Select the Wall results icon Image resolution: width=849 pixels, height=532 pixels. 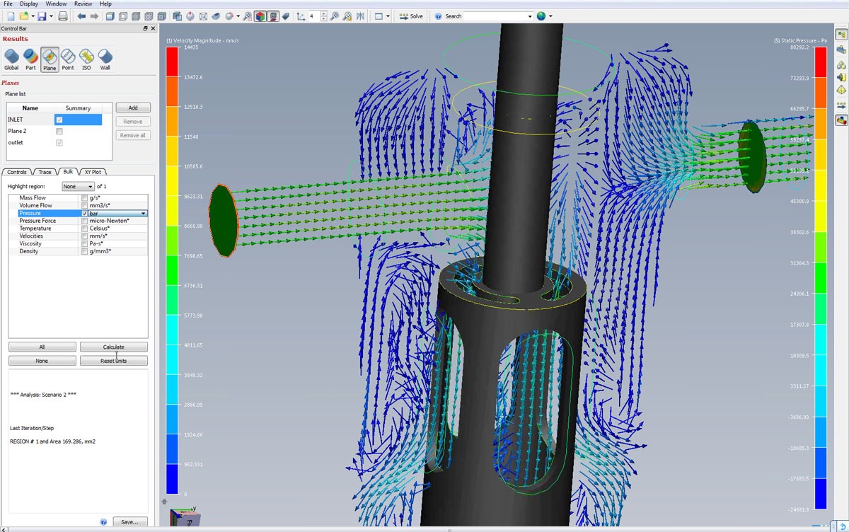click(105, 58)
